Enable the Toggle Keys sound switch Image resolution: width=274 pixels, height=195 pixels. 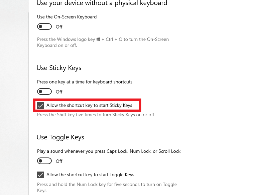44,161
